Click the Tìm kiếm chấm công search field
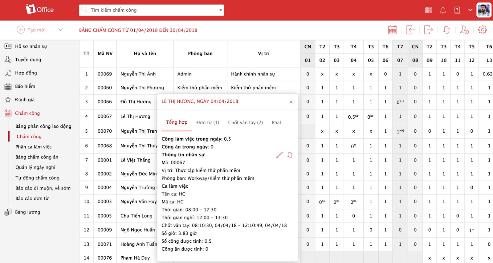 [151, 10]
